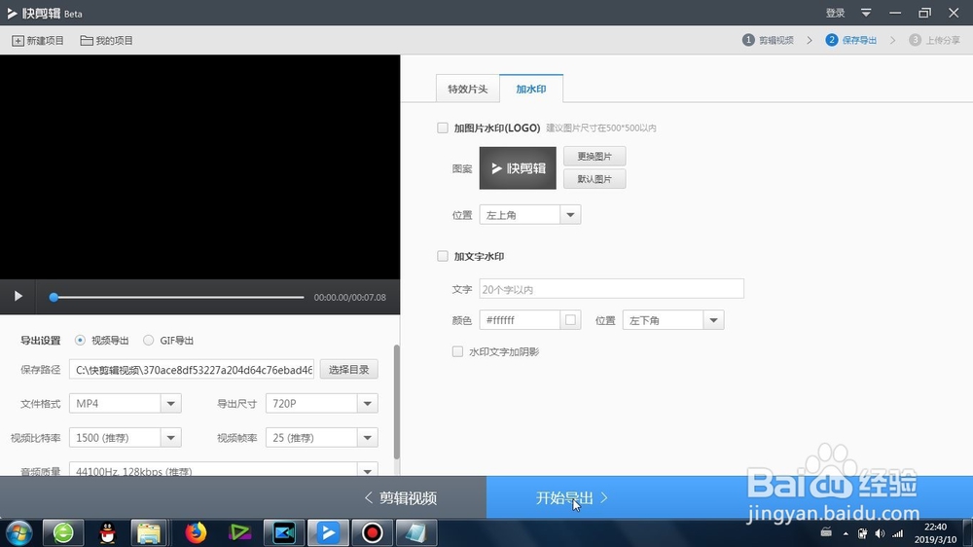Screen dimensions: 973x547
Task: Select 视频导出 radio button
Action: (x=80, y=341)
